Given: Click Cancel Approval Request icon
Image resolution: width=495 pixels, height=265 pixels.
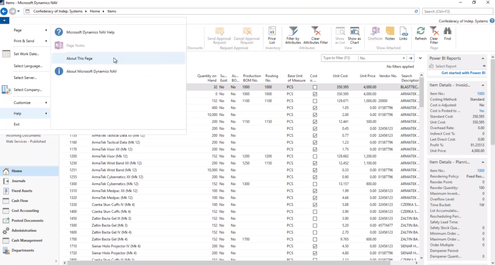Looking at the screenshot, I should coord(247,31).
